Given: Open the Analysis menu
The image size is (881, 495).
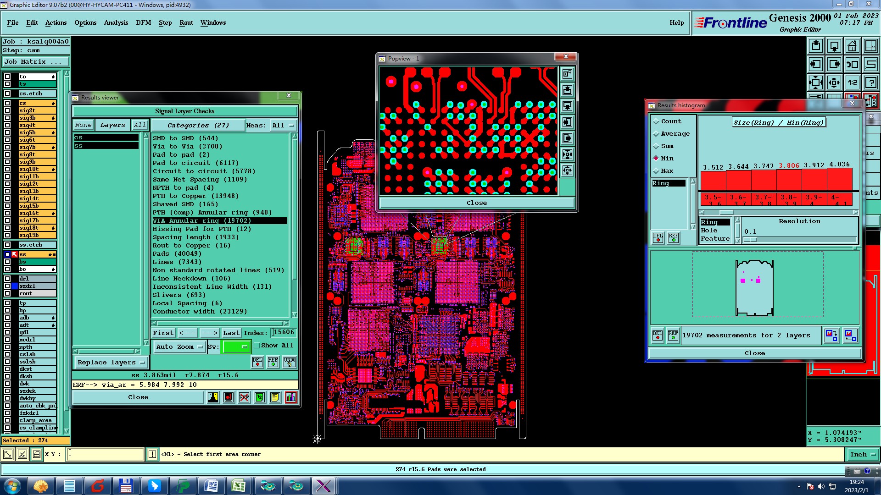Looking at the screenshot, I should pos(116,22).
